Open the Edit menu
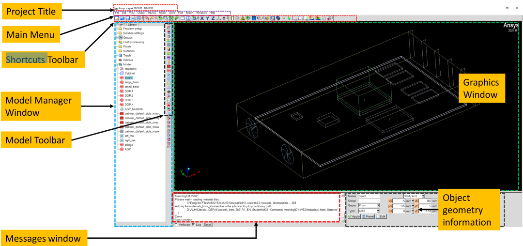This screenshot has width=523, height=246. pyautogui.click(x=124, y=13)
